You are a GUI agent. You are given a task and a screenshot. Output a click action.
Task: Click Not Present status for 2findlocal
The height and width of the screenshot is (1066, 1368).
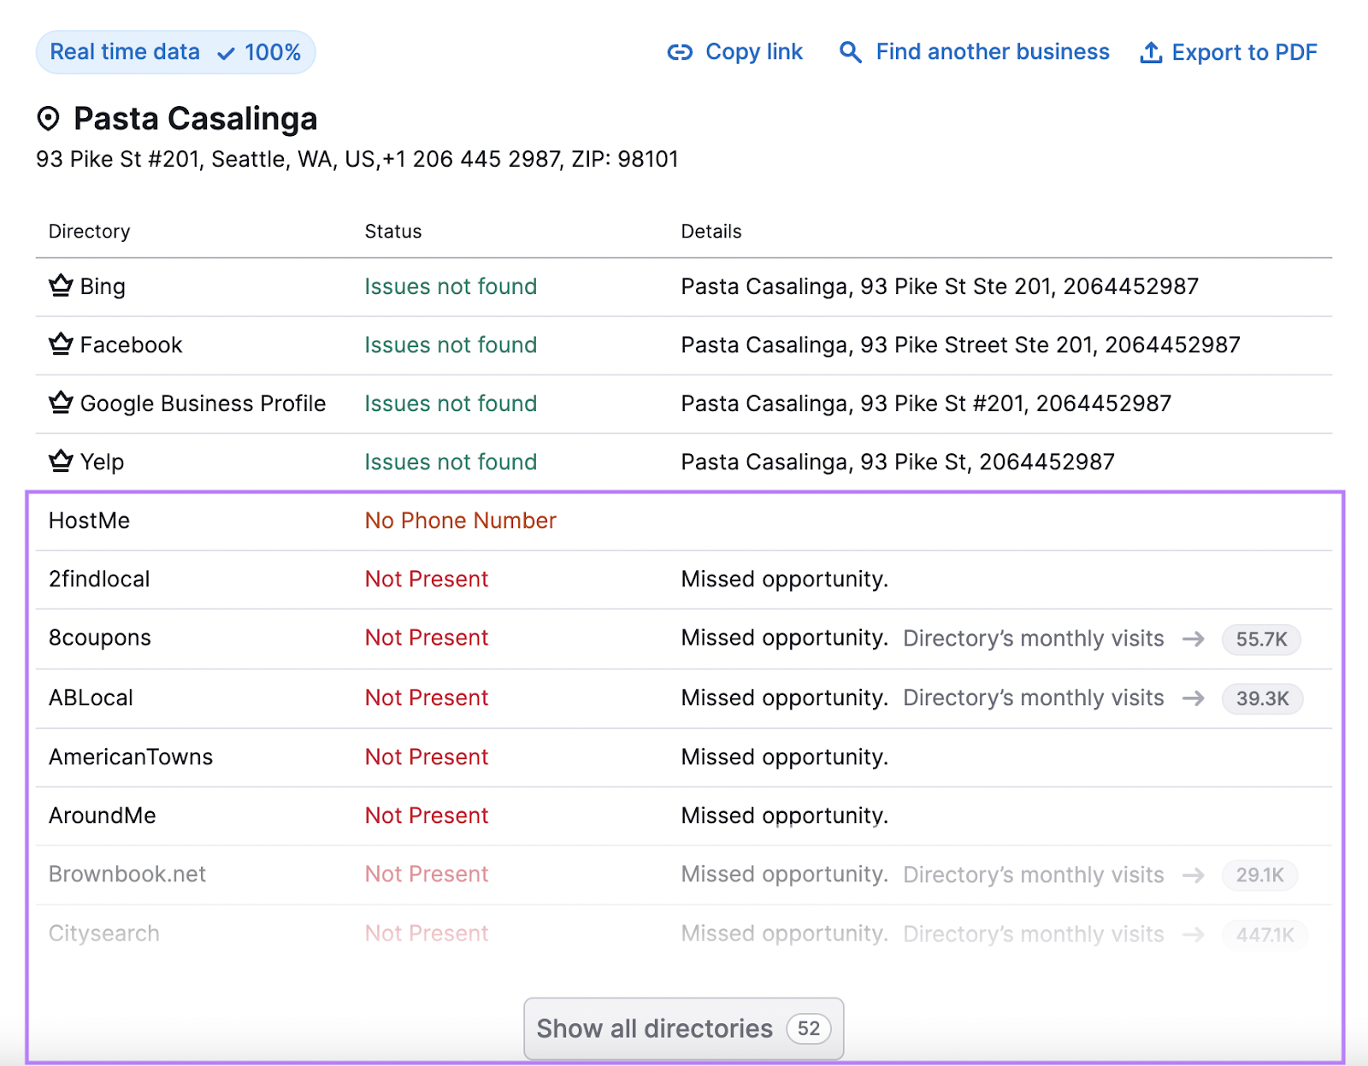tap(427, 579)
